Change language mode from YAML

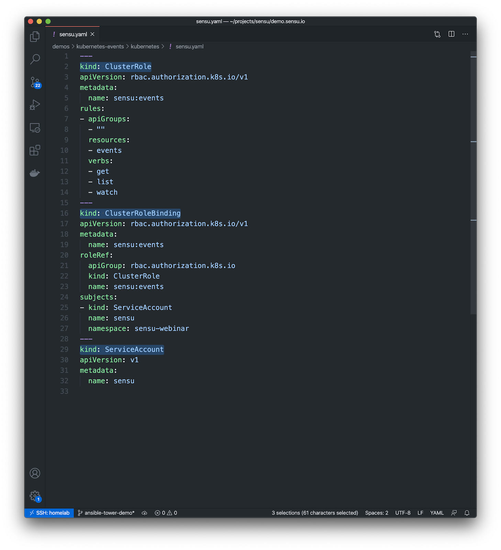click(437, 513)
